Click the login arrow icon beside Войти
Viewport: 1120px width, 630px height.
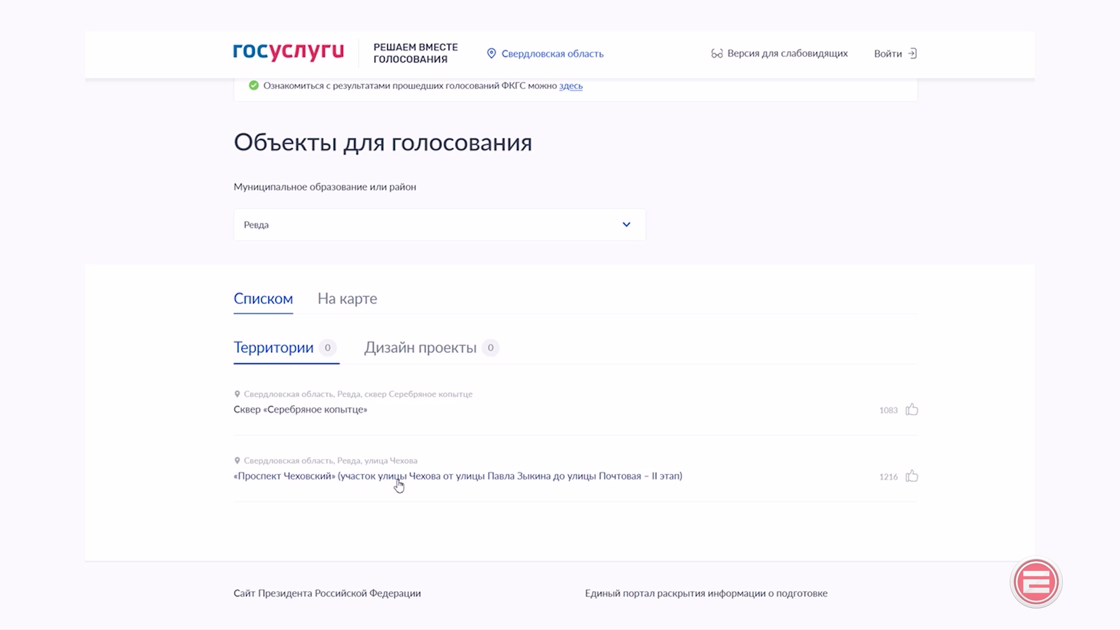913,54
